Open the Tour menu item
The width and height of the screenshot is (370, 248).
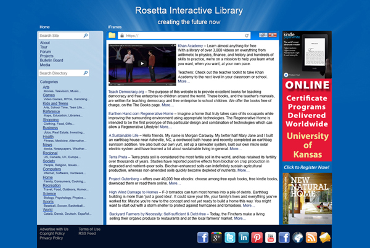[43, 47]
